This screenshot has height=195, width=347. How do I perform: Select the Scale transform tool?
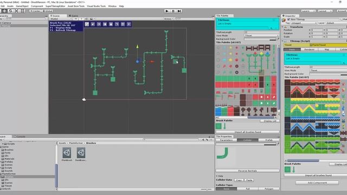[x=16, y=11]
